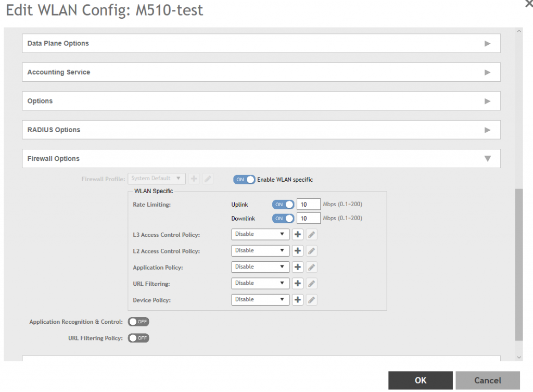
Task: Click the Downlink Mbps input field
Action: [x=308, y=219]
